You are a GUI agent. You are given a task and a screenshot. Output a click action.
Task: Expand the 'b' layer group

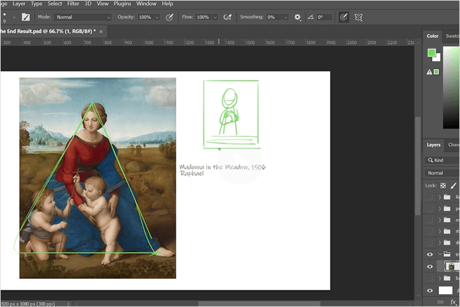click(x=440, y=278)
